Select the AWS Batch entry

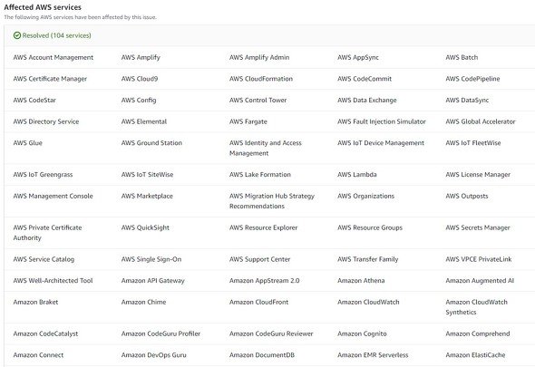click(x=462, y=57)
